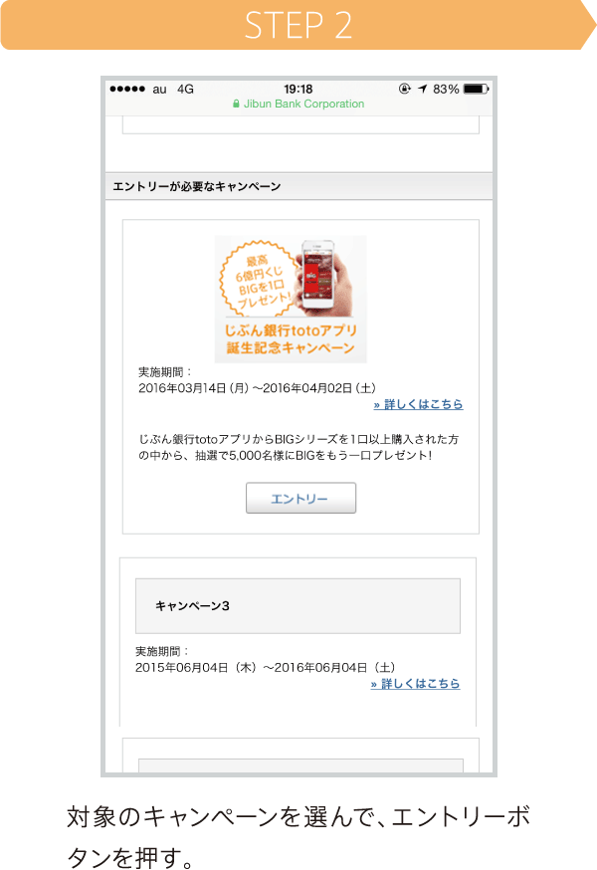This screenshot has width=597, height=870.
Task: Tap the green padlock security icon
Action: point(236,104)
